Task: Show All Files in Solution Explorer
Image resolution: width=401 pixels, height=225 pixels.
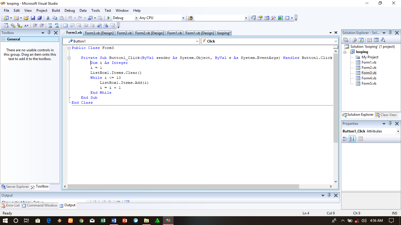Action: (x=353, y=40)
